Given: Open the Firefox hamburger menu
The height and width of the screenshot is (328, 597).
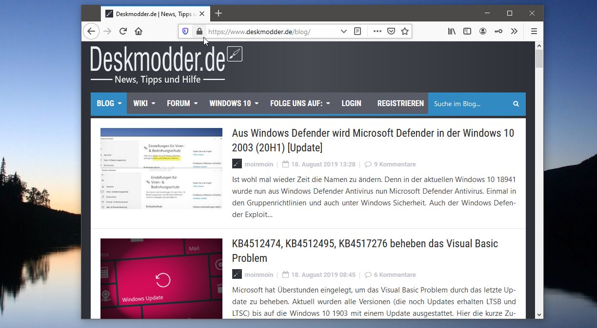Looking at the screenshot, I should point(534,31).
